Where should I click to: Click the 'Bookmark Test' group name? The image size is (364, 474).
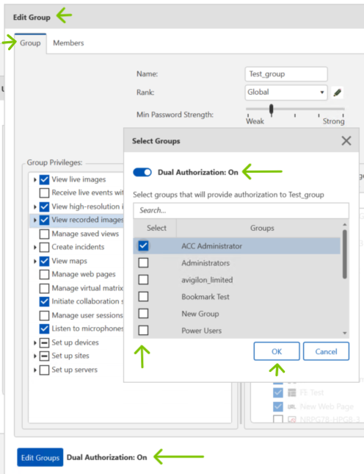point(205,297)
